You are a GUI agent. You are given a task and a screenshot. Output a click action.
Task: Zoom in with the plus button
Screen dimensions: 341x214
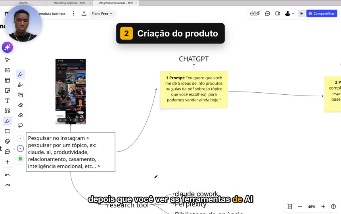coord(323,206)
